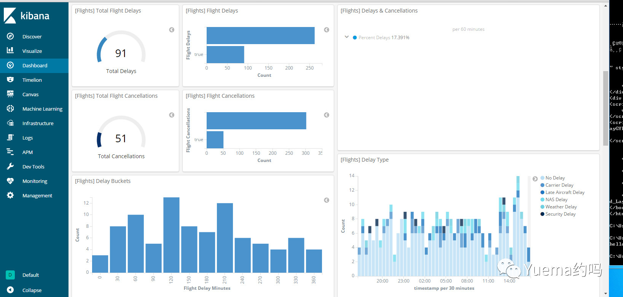This screenshot has height=297, width=623.
Task: Open Logs icon in sidebar
Action: click(x=10, y=137)
